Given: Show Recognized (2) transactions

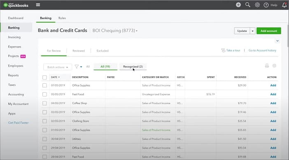Looking at the screenshot, I should click(133, 67).
